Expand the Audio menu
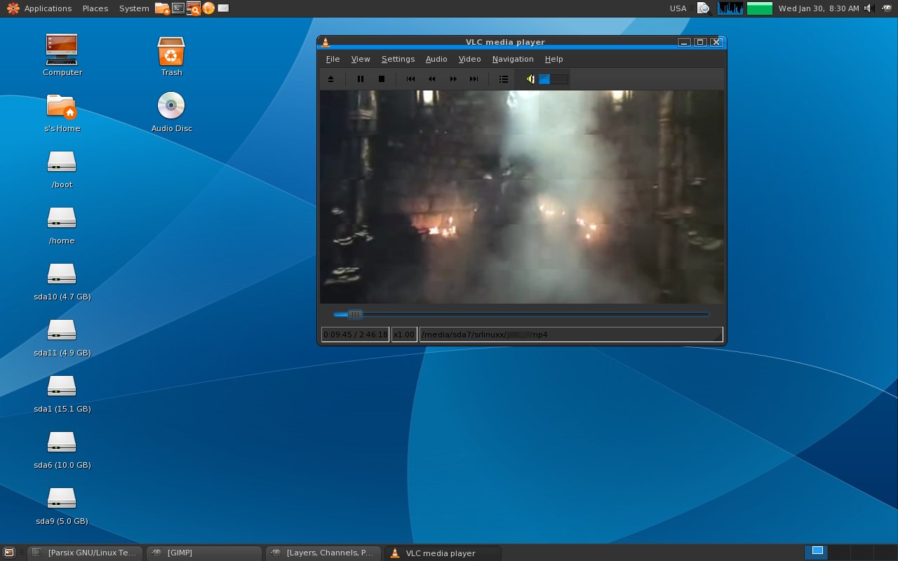 click(436, 59)
